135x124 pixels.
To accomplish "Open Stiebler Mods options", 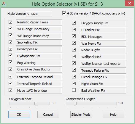I will 81,115.
